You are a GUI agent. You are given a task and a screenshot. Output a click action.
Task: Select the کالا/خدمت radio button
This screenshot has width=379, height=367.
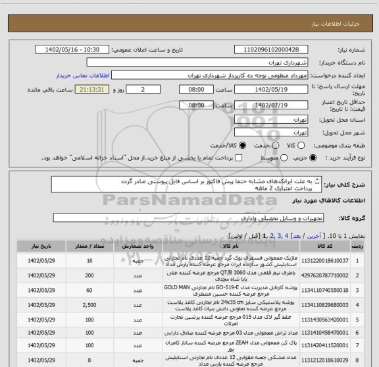(x=242, y=146)
